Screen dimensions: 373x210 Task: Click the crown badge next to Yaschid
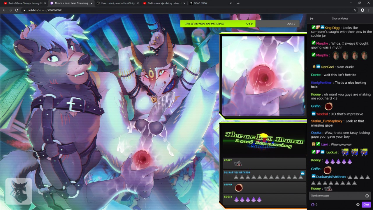[x=313, y=114]
